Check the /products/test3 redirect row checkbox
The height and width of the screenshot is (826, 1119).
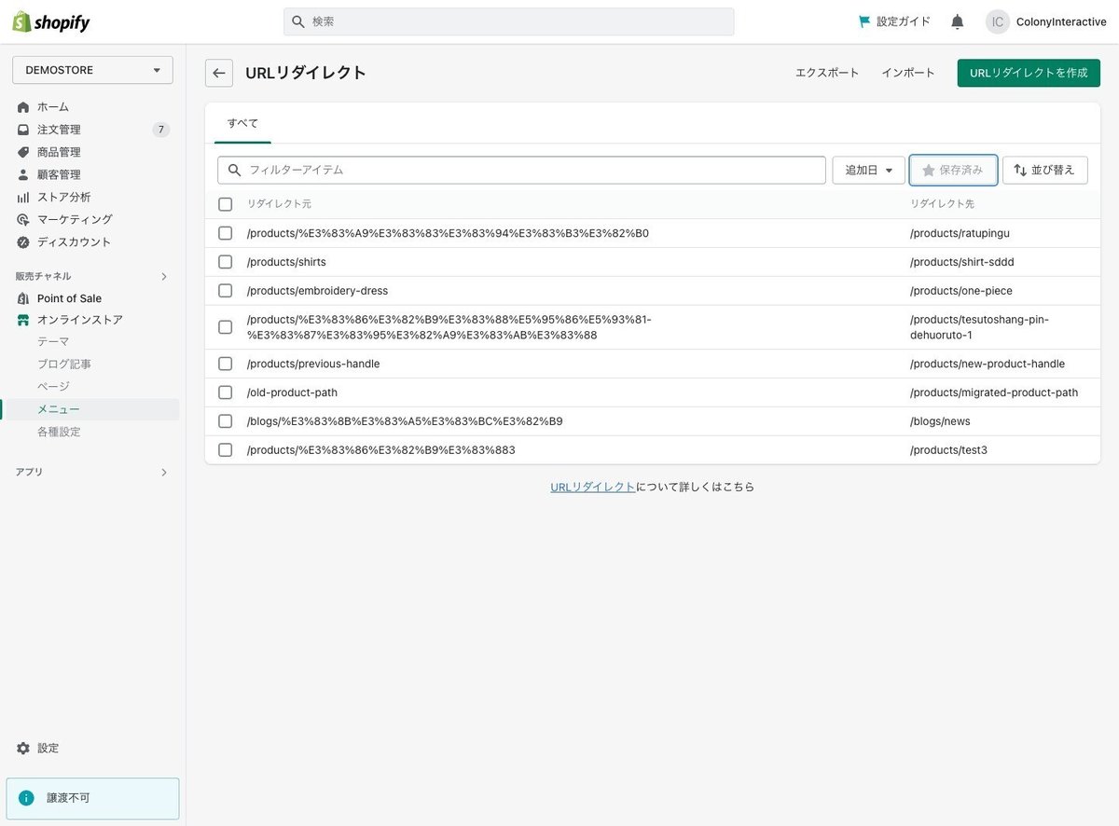click(225, 450)
